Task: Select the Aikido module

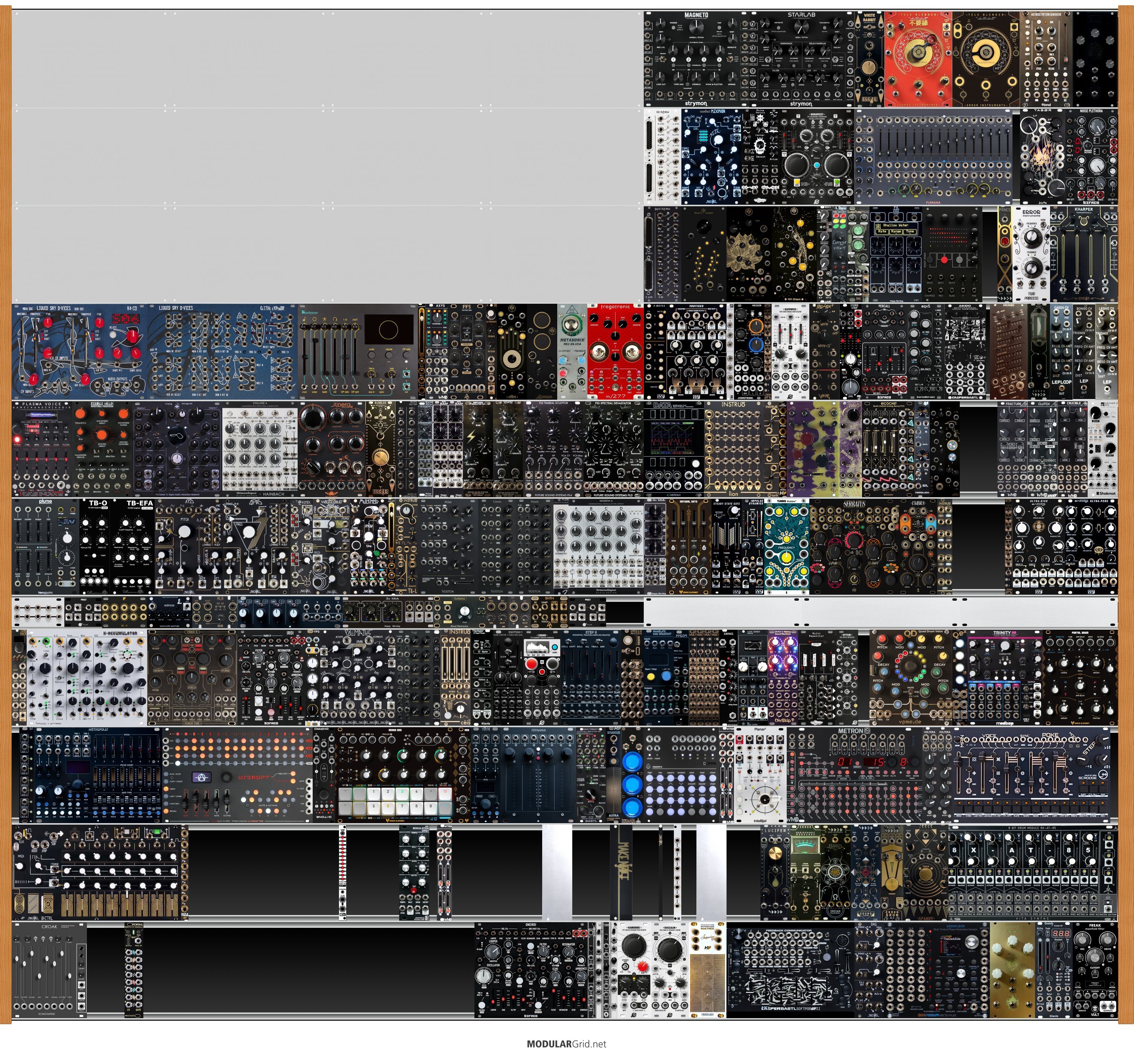Action: pyautogui.click(x=966, y=351)
